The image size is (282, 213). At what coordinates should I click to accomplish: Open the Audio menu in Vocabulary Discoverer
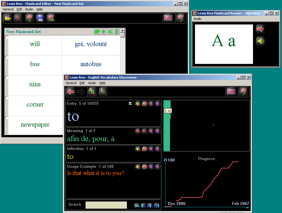[x=92, y=83]
